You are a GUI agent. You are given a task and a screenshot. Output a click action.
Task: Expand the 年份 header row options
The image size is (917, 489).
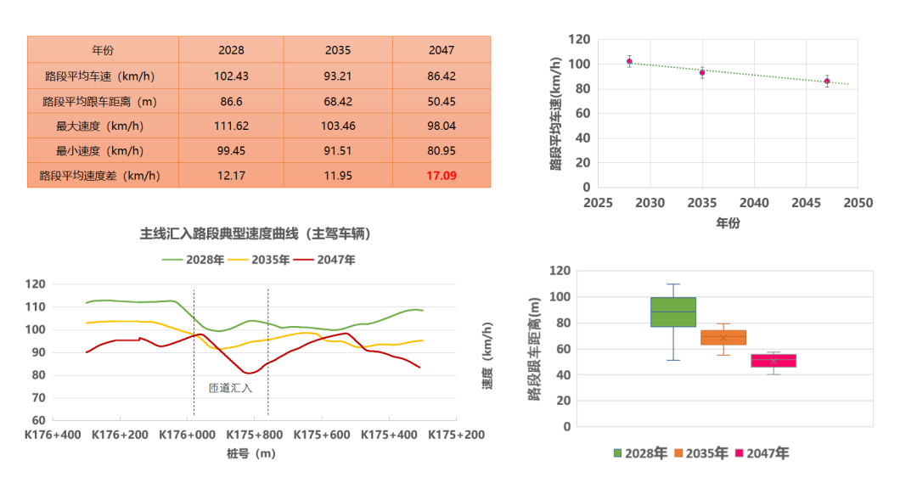pos(102,49)
